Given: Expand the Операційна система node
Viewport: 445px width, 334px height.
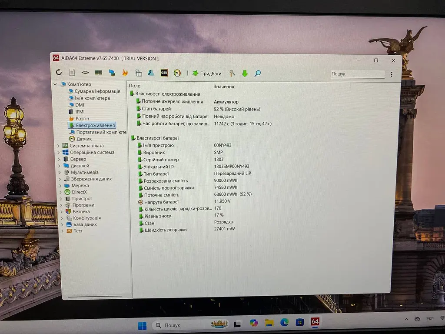Looking at the screenshot, I should point(59,153).
